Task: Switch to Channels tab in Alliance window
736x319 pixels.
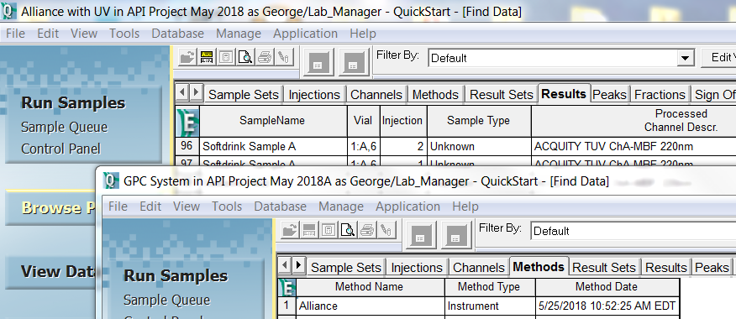Action: coord(376,95)
